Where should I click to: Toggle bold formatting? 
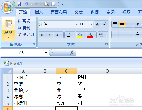(x=42, y=35)
